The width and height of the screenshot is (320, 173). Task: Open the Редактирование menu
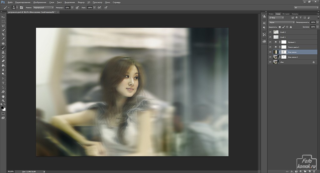[22, 2]
